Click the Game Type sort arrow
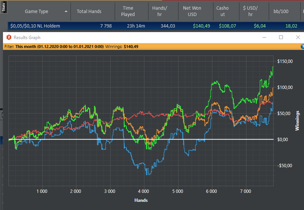This screenshot has width=304, height=210. 66,11
